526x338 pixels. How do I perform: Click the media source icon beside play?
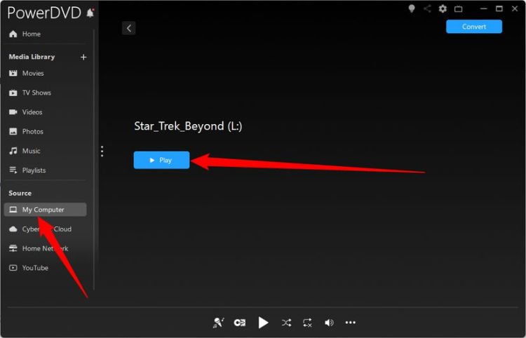click(x=240, y=323)
